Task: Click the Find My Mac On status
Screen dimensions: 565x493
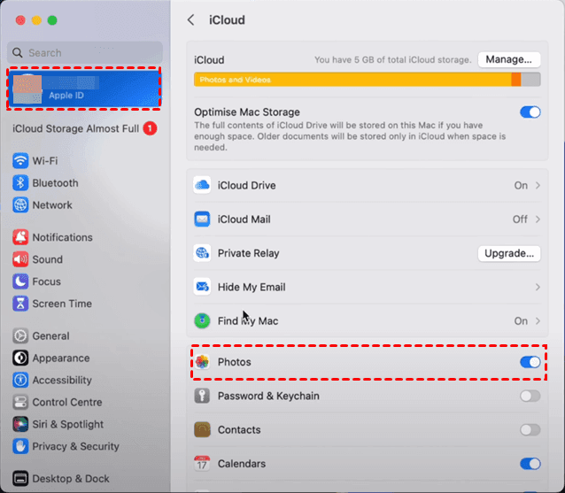Action: point(521,321)
